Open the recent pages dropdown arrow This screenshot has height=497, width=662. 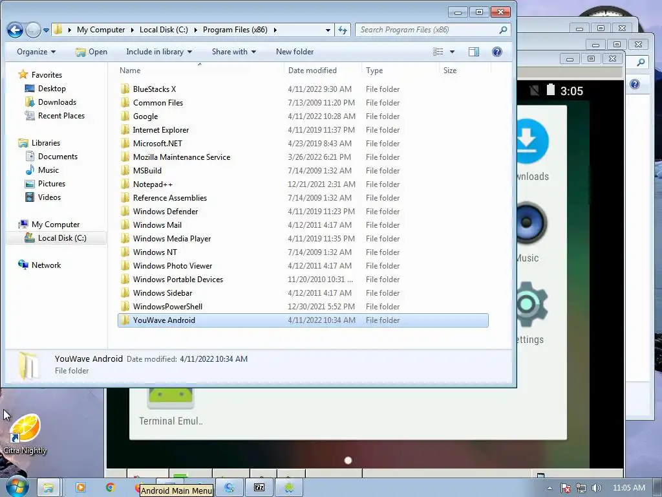tap(46, 30)
